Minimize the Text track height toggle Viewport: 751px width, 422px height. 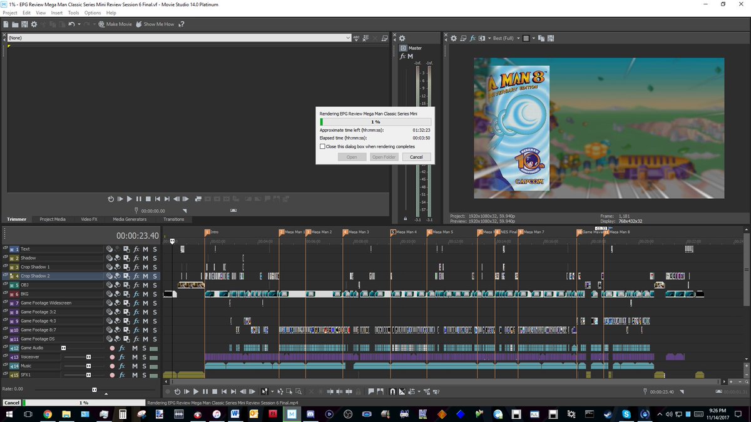pyautogui.click(x=6, y=249)
